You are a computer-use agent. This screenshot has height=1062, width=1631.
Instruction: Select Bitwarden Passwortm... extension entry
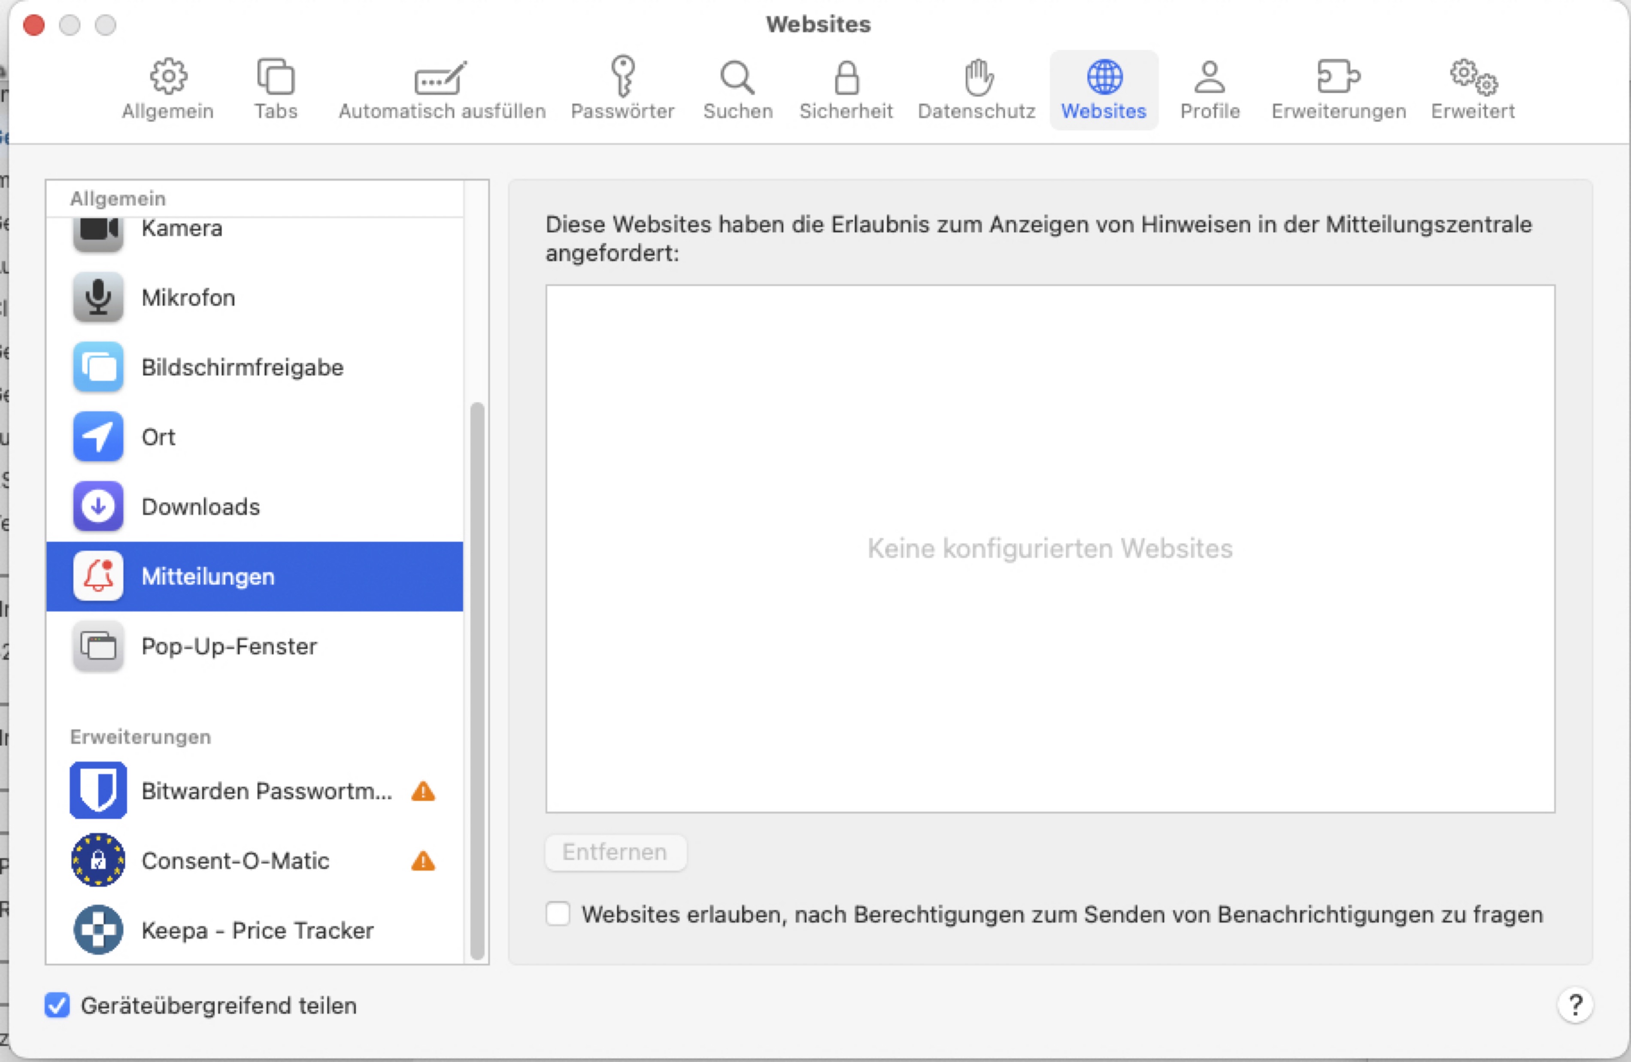pyautogui.click(x=255, y=791)
